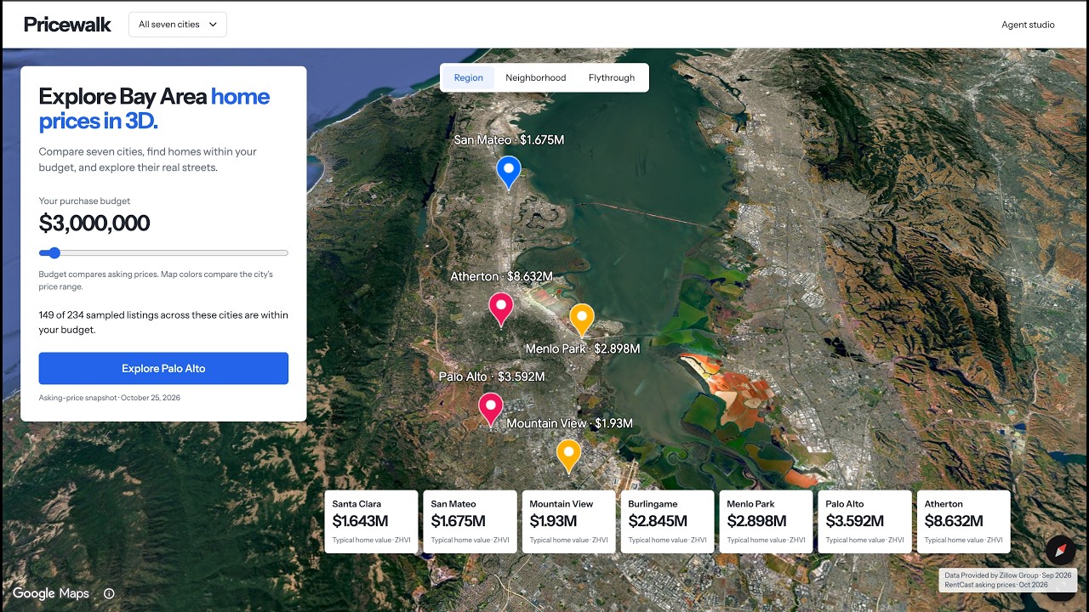Click the blue San Mateo map pin
Image resolution: width=1089 pixels, height=612 pixels.
click(508, 173)
